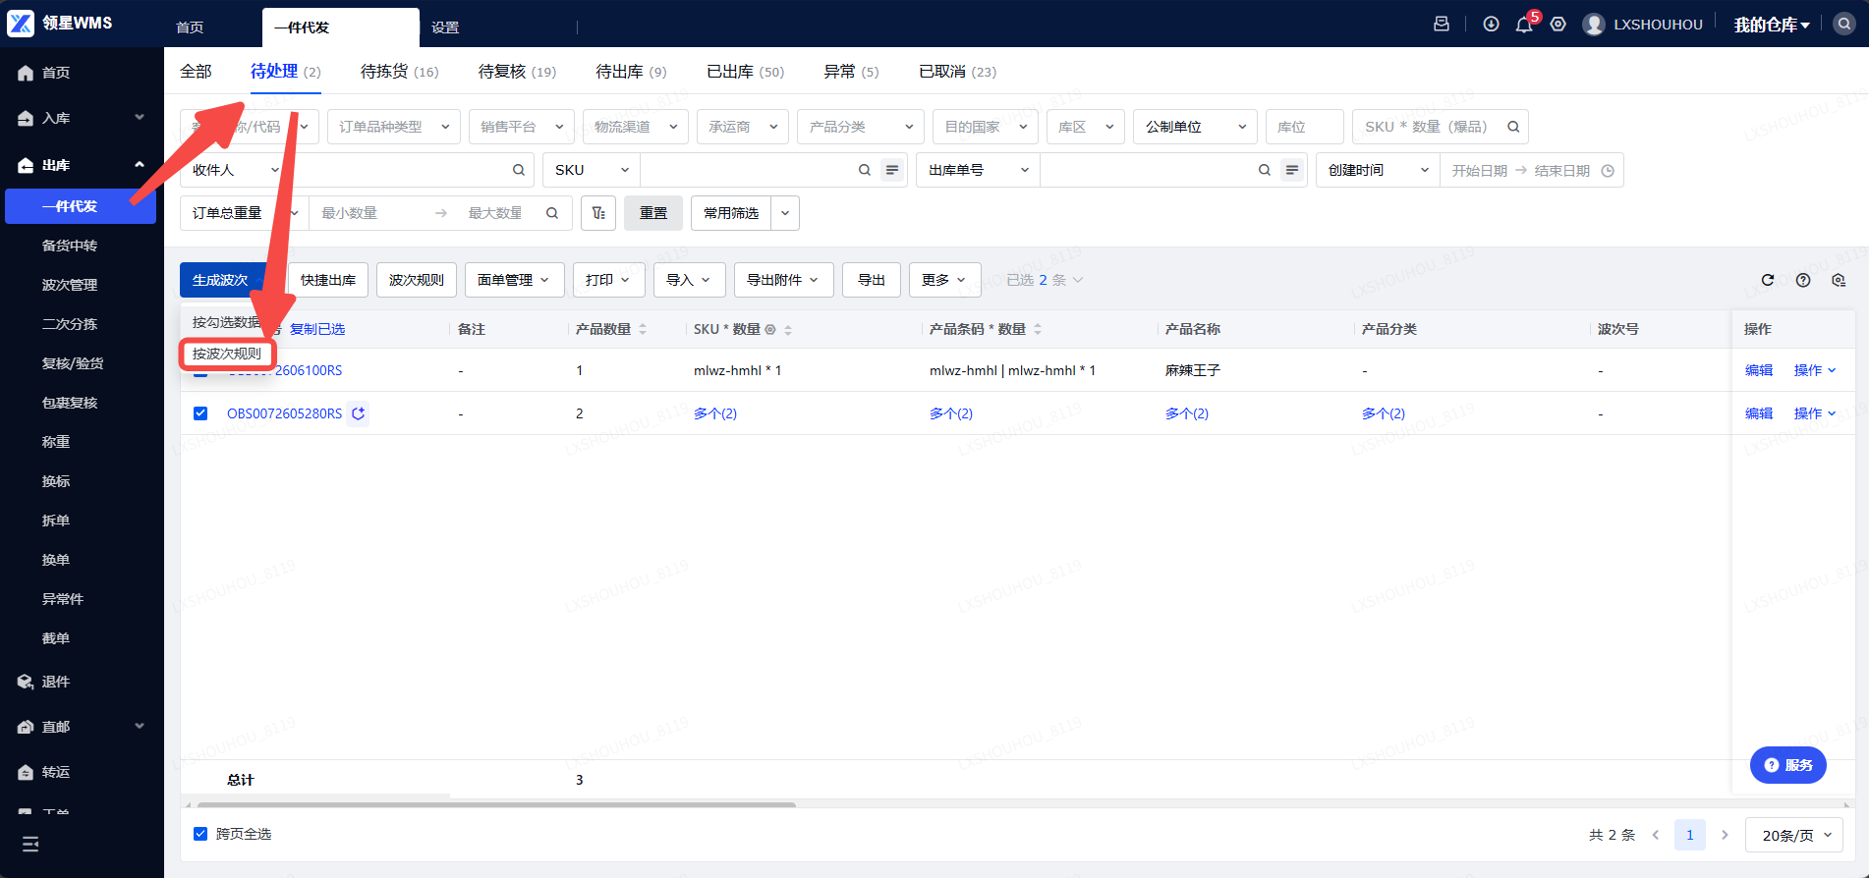This screenshot has height=878, width=1869.
Task: Click the 复制已选 link
Action: (x=317, y=329)
